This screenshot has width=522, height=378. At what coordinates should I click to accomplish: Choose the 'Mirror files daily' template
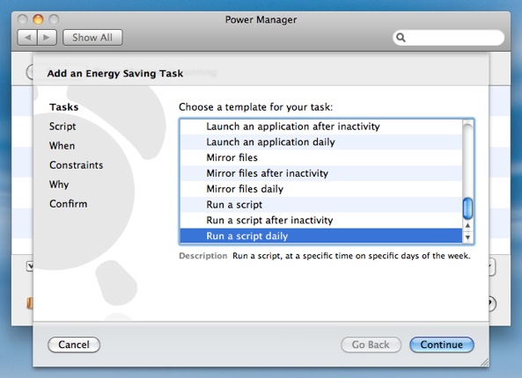pos(321,189)
